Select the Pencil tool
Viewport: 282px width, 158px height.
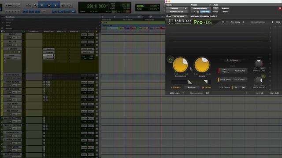pos(69,5)
